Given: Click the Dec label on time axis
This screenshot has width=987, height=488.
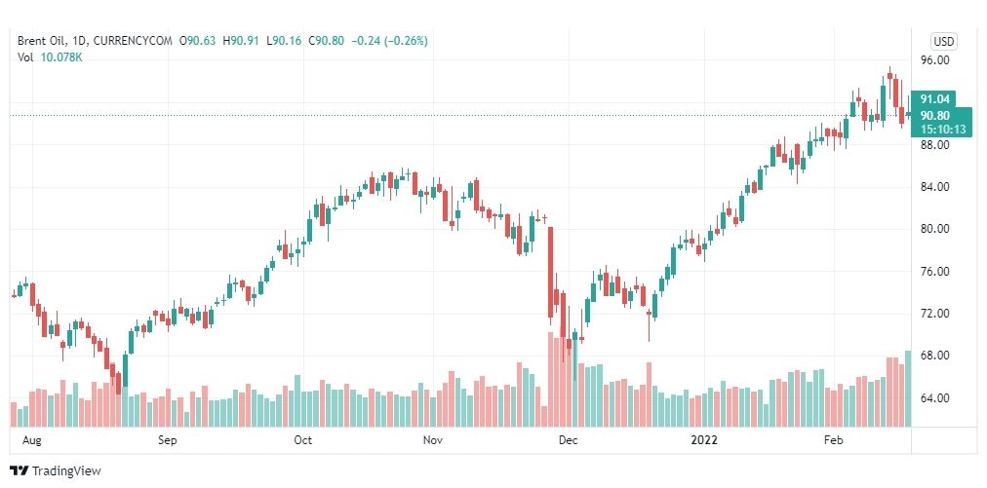Looking at the screenshot, I should pyautogui.click(x=569, y=440).
